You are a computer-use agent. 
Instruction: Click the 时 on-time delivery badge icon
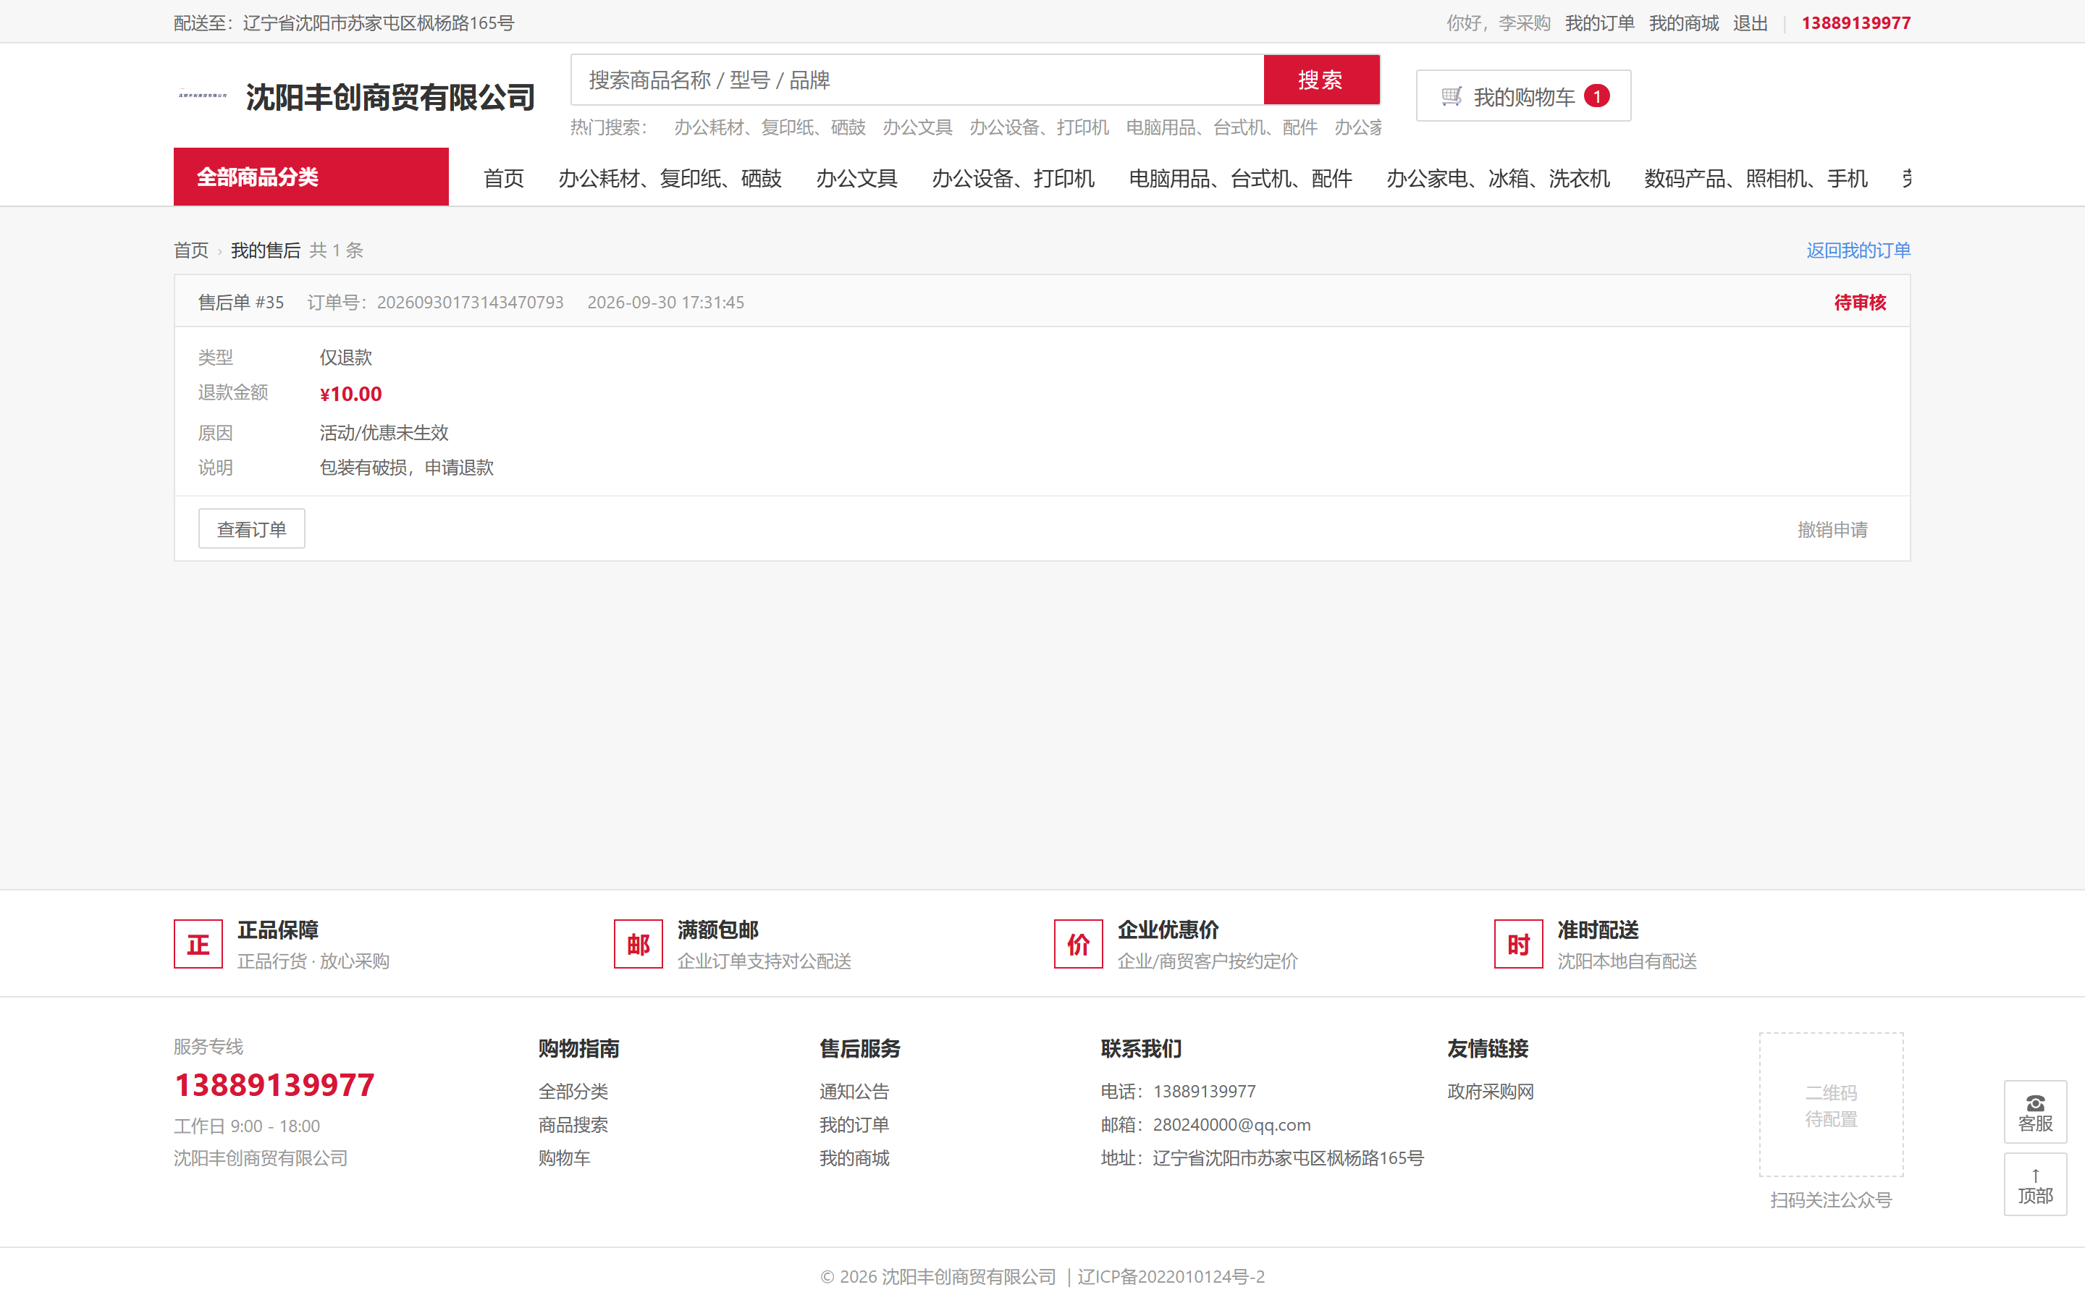(1519, 945)
